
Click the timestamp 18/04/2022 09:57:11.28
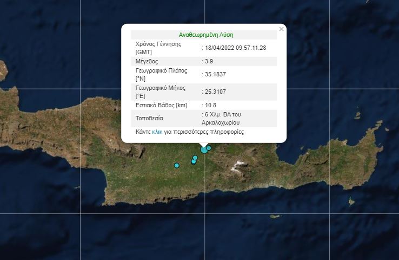(235, 48)
